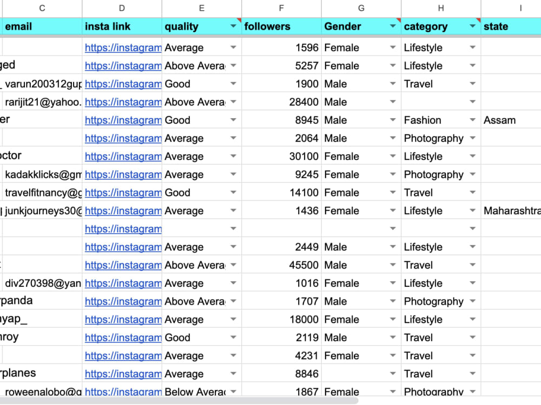Select the email cell travelfitnancy@g
The height and width of the screenshot is (405, 541).
pos(42,193)
